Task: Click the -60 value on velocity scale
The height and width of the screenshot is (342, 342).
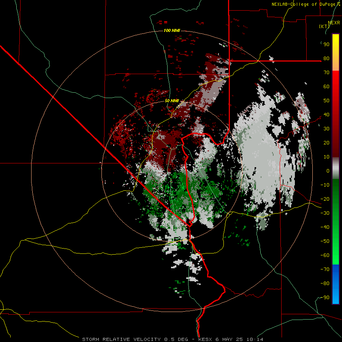Action: pos(325,255)
